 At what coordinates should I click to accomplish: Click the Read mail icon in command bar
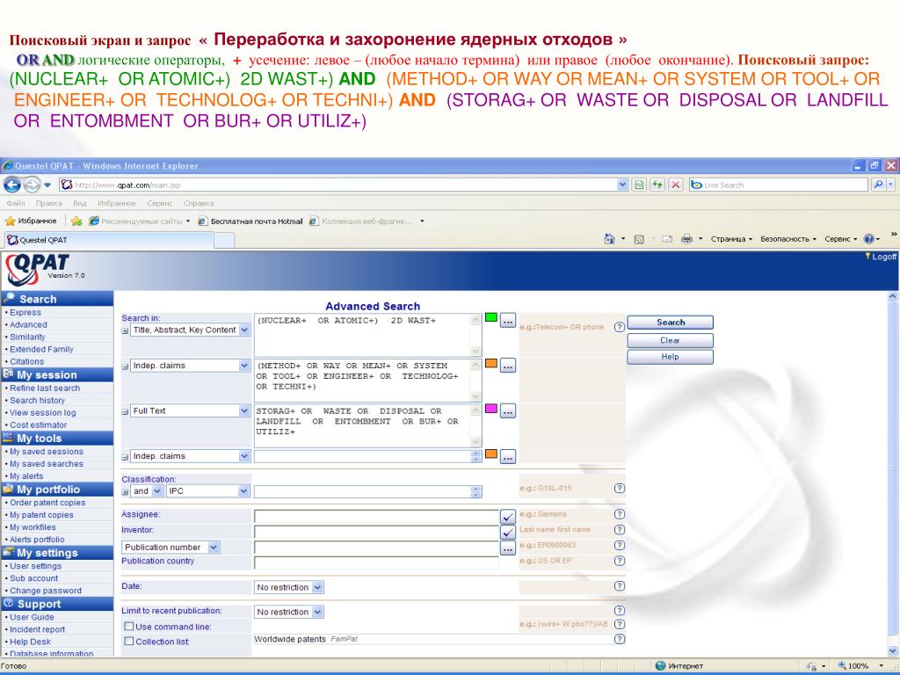pos(667,239)
